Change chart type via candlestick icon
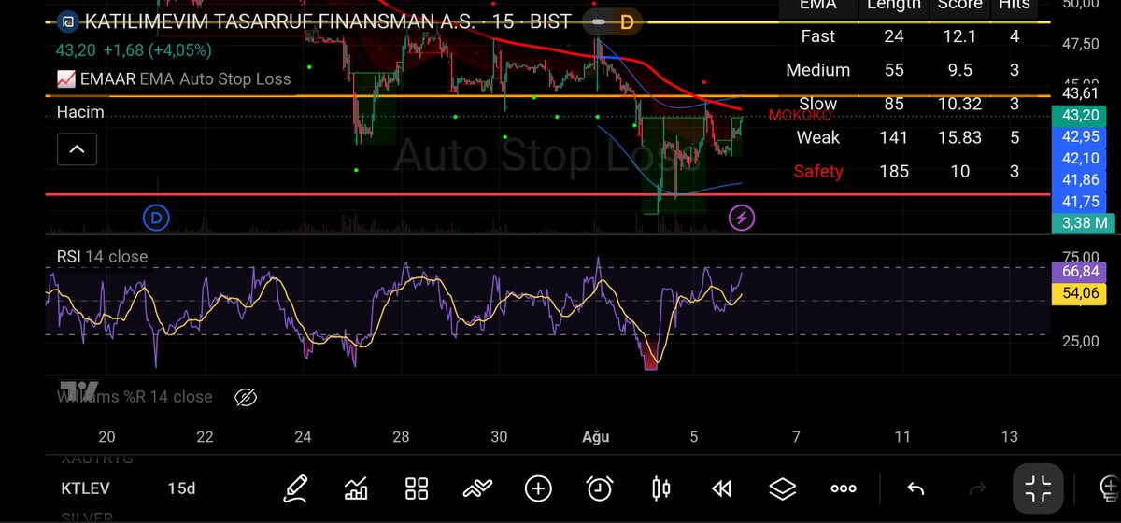 (x=660, y=488)
